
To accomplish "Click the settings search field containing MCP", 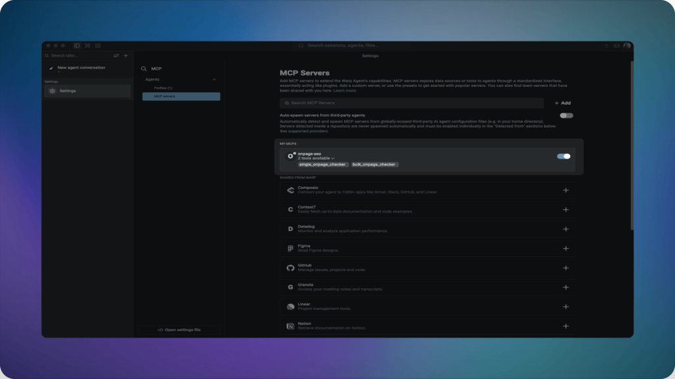I will point(179,68).
